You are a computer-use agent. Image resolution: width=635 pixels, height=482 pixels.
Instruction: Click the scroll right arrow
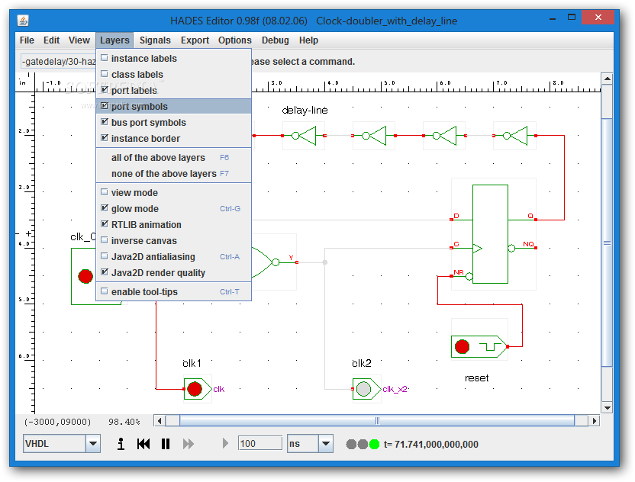click(x=594, y=421)
